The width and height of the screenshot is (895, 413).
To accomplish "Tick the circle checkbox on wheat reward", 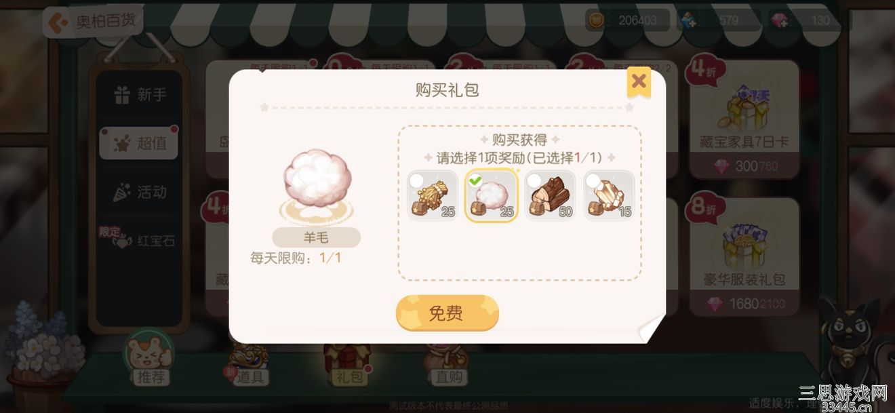I will point(417,180).
